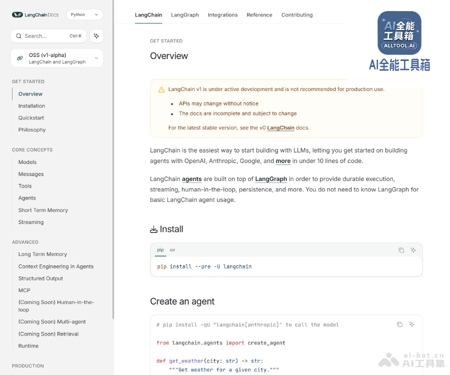Screen dimensions: 450x375
Task: Copy the create agent code block
Action: point(400,324)
